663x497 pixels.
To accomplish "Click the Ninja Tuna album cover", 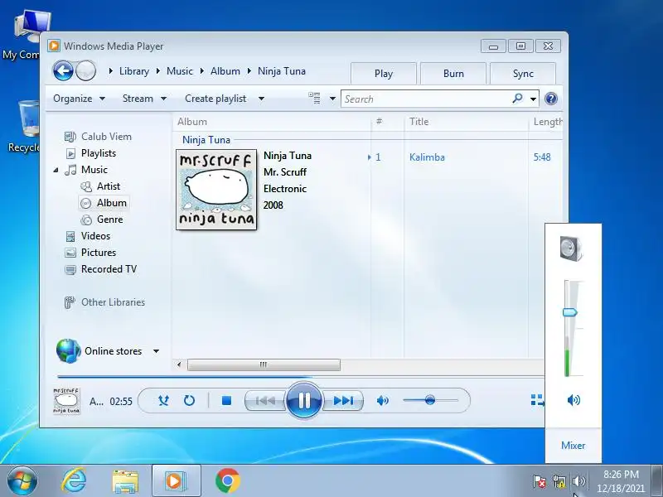I will pyautogui.click(x=216, y=190).
